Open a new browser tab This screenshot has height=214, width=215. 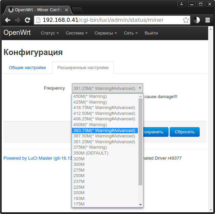[x=77, y=10]
